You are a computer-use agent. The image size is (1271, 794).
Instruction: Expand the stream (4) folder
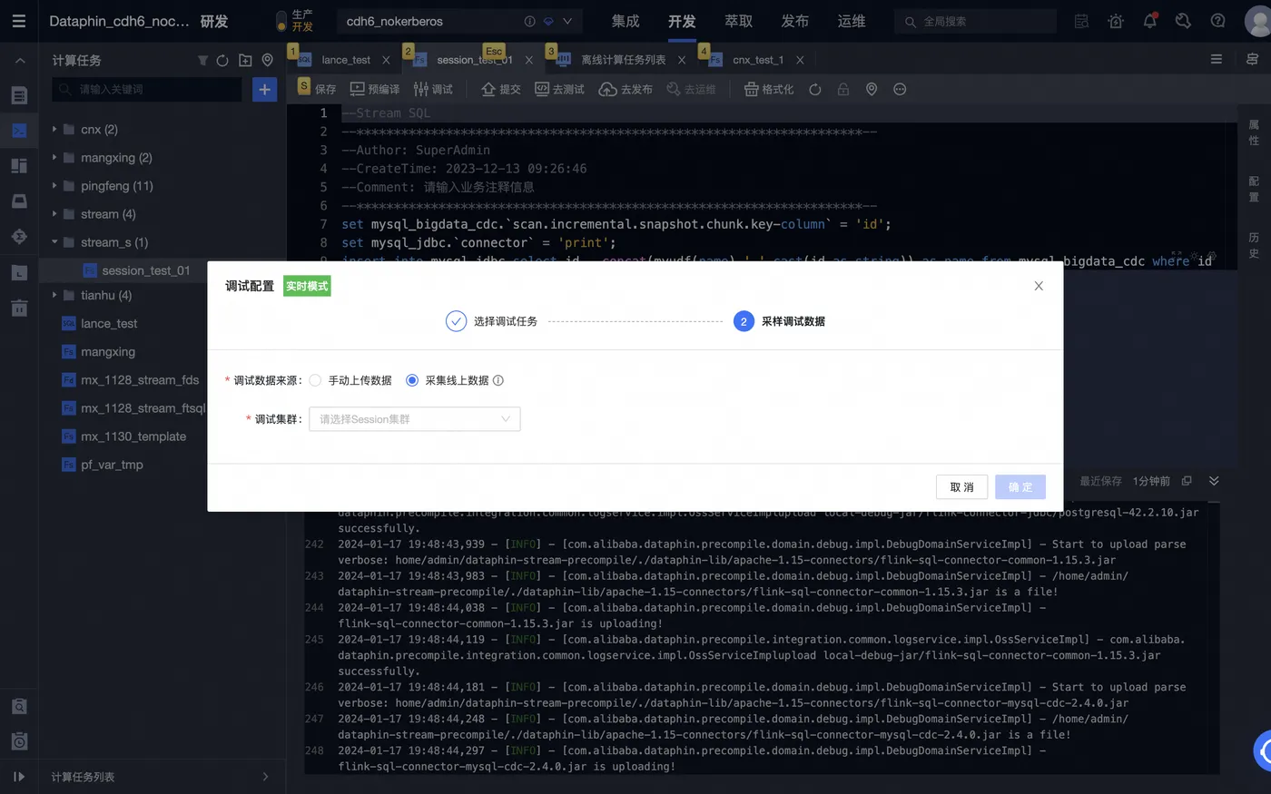coord(54,213)
